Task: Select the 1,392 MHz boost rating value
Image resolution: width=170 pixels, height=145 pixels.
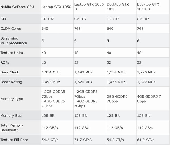Action: [146, 82]
